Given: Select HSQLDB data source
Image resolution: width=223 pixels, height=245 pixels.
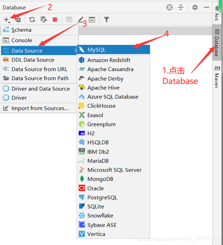Looking at the screenshot, I should (x=114, y=142).
